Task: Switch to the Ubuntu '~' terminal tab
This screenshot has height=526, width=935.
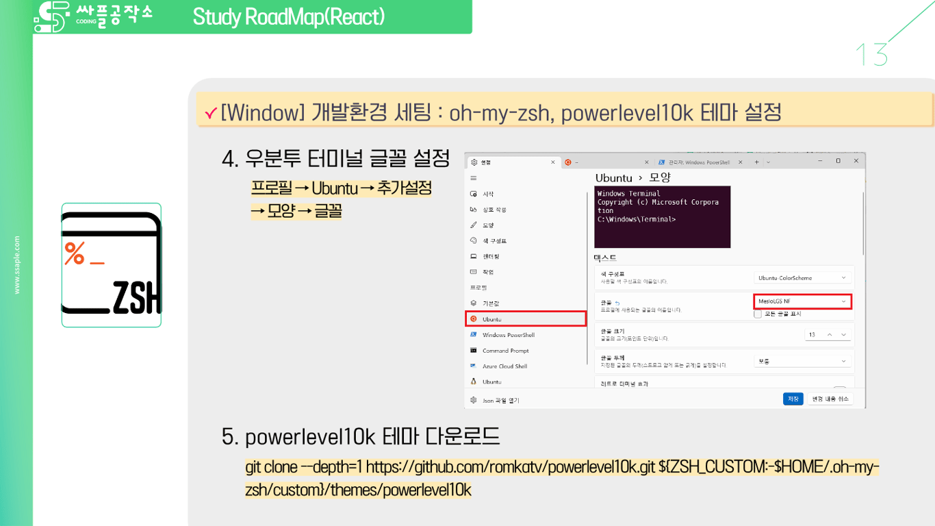Action: [606, 162]
